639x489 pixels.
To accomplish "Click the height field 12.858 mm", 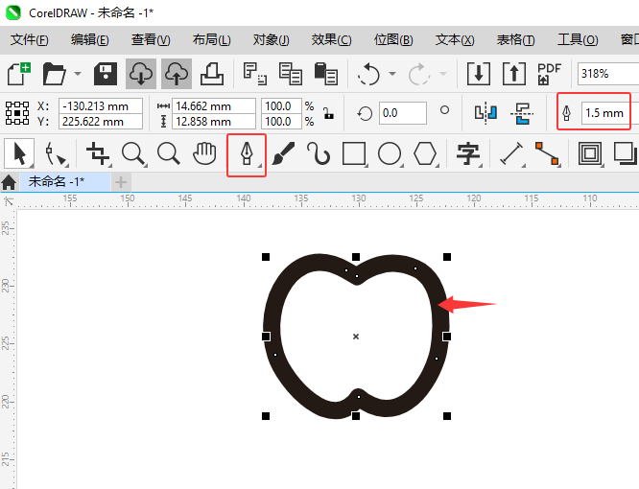I will pos(214,122).
